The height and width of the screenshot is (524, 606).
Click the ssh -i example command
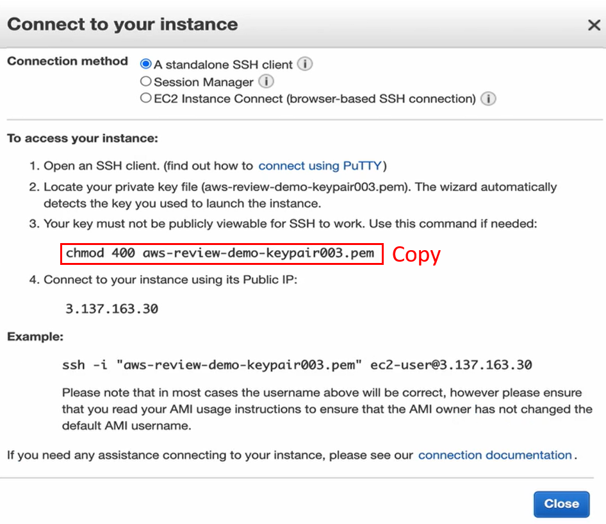pos(297,365)
